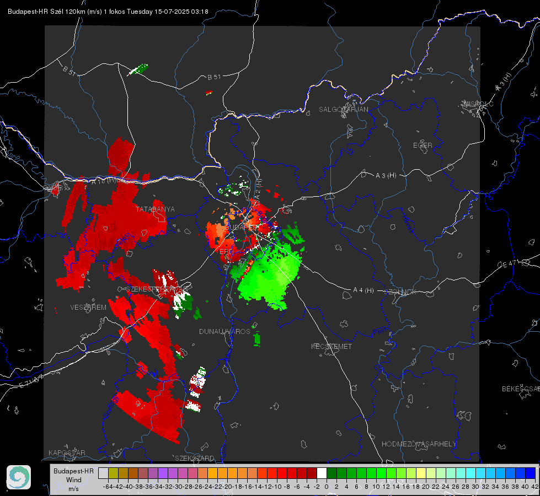Select the yellow swatch above 18-20
The image size is (540, 496).
[x=421, y=473]
